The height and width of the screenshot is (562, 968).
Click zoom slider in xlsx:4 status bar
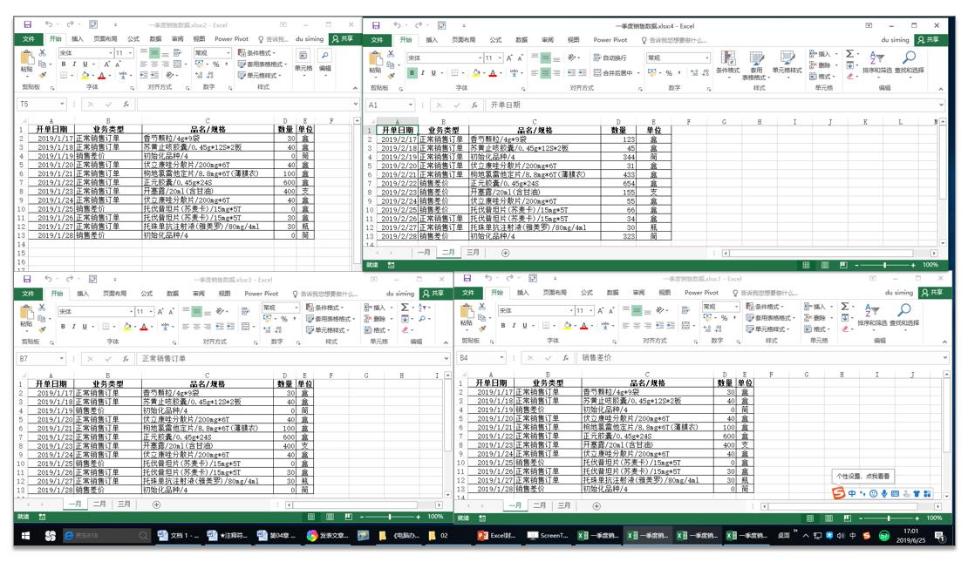[x=884, y=265]
